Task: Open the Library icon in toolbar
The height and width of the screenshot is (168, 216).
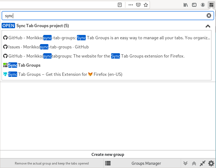Action: [x=186, y=5]
